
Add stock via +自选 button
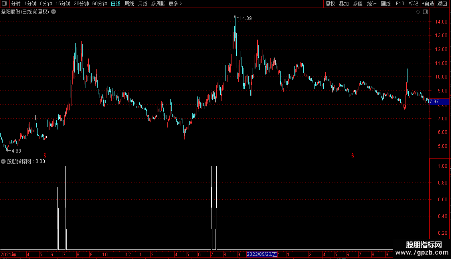coord(428,4)
